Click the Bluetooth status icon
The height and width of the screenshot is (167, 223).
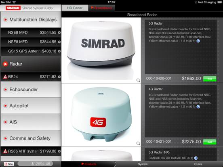click(x=196, y=2)
